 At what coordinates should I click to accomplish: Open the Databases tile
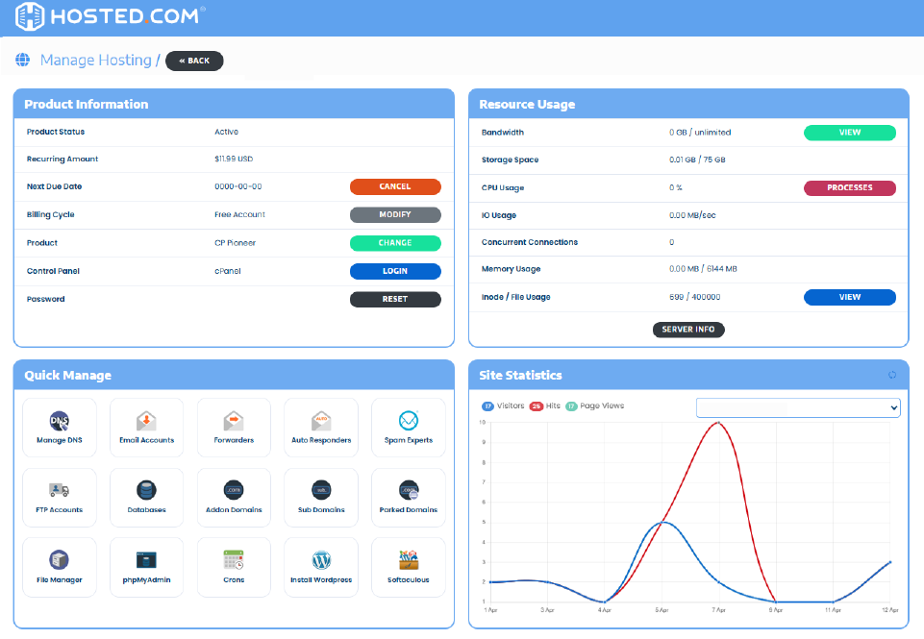(147, 498)
